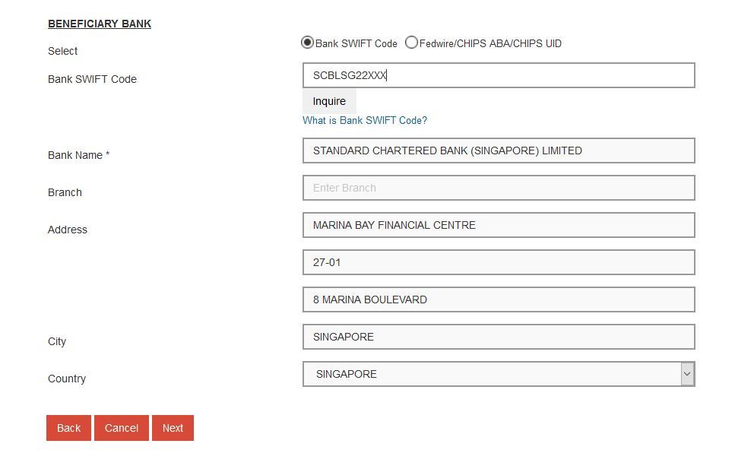Focus the Enter Branch input field
754x469 pixels.
[498, 188]
